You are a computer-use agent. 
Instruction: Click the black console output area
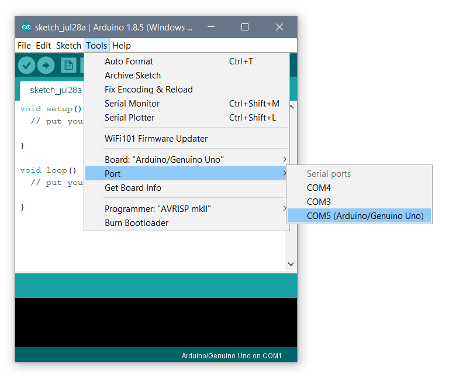156,322
